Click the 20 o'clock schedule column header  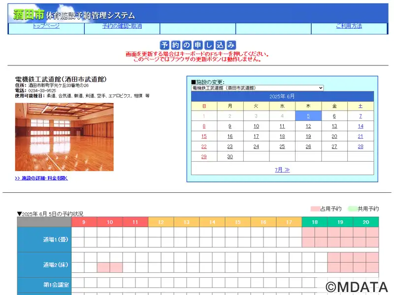(x=366, y=222)
